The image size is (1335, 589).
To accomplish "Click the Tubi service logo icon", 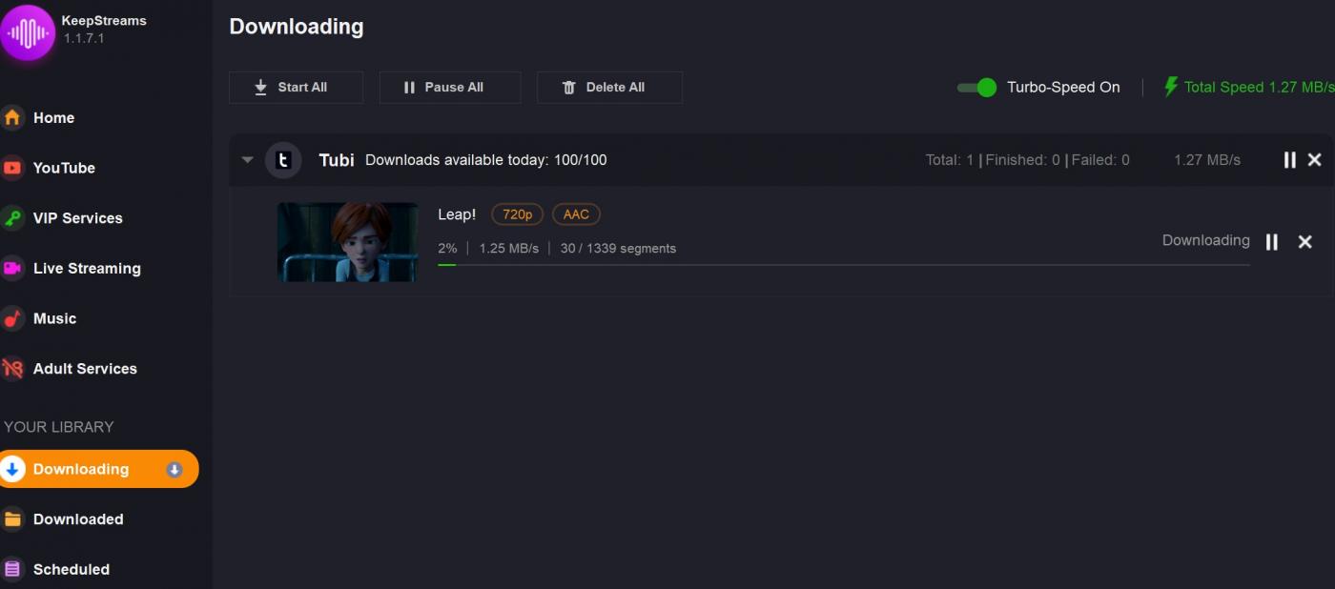I will tap(283, 160).
